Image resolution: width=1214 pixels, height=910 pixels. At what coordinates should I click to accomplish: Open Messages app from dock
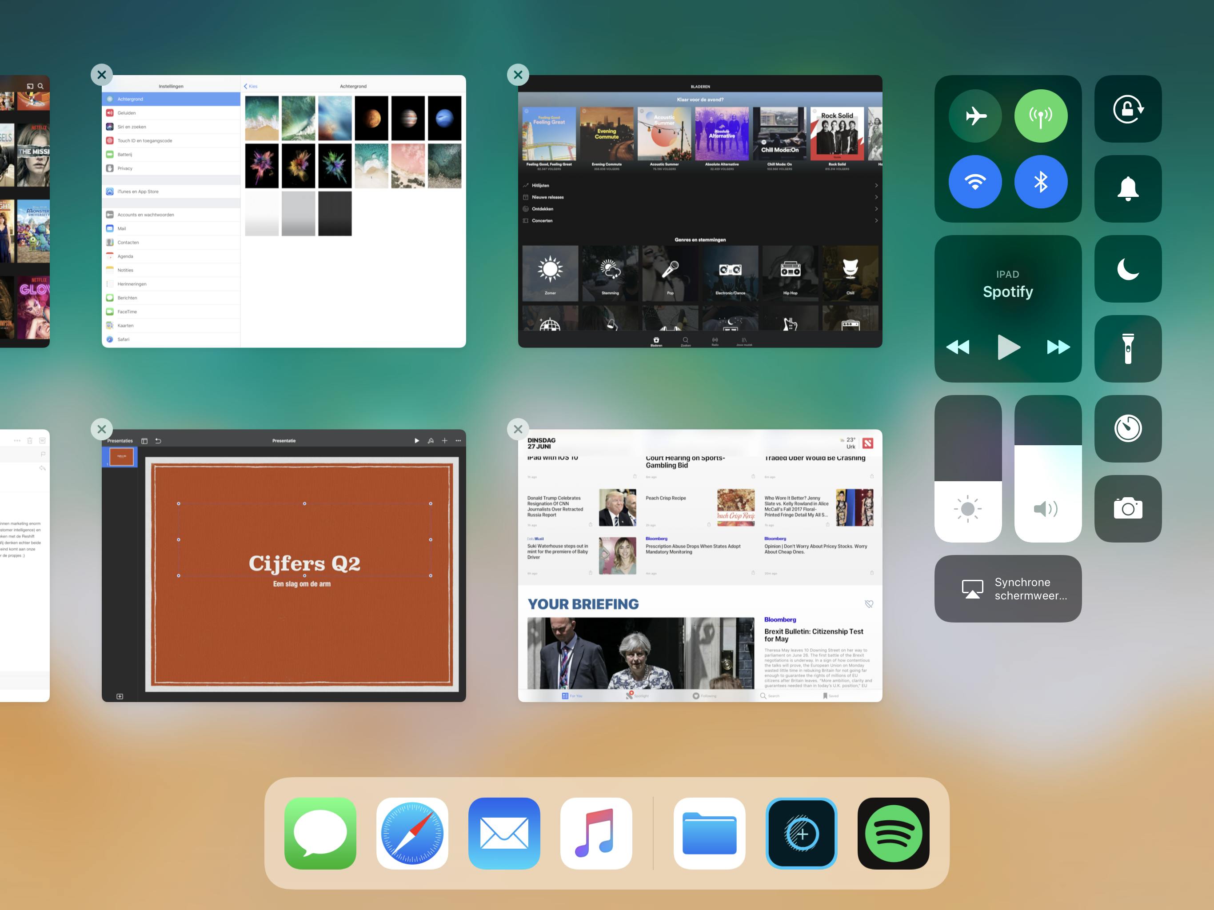(x=320, y=833)
